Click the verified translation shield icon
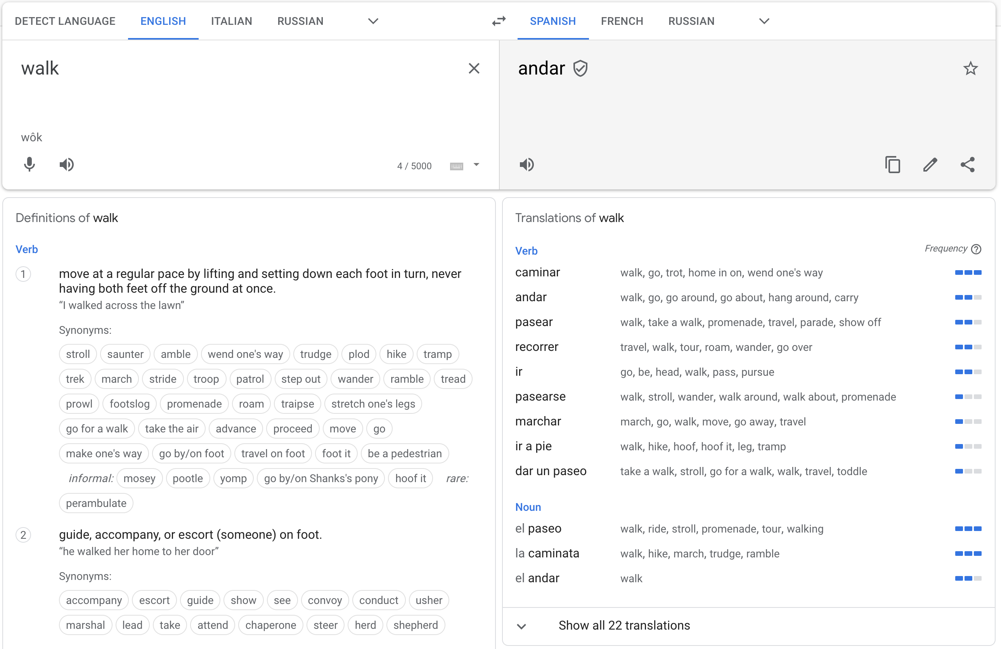 point(580,68)
